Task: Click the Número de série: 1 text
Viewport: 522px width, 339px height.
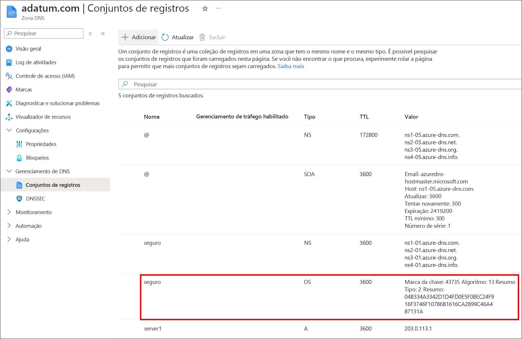Action: coord(427,226)
